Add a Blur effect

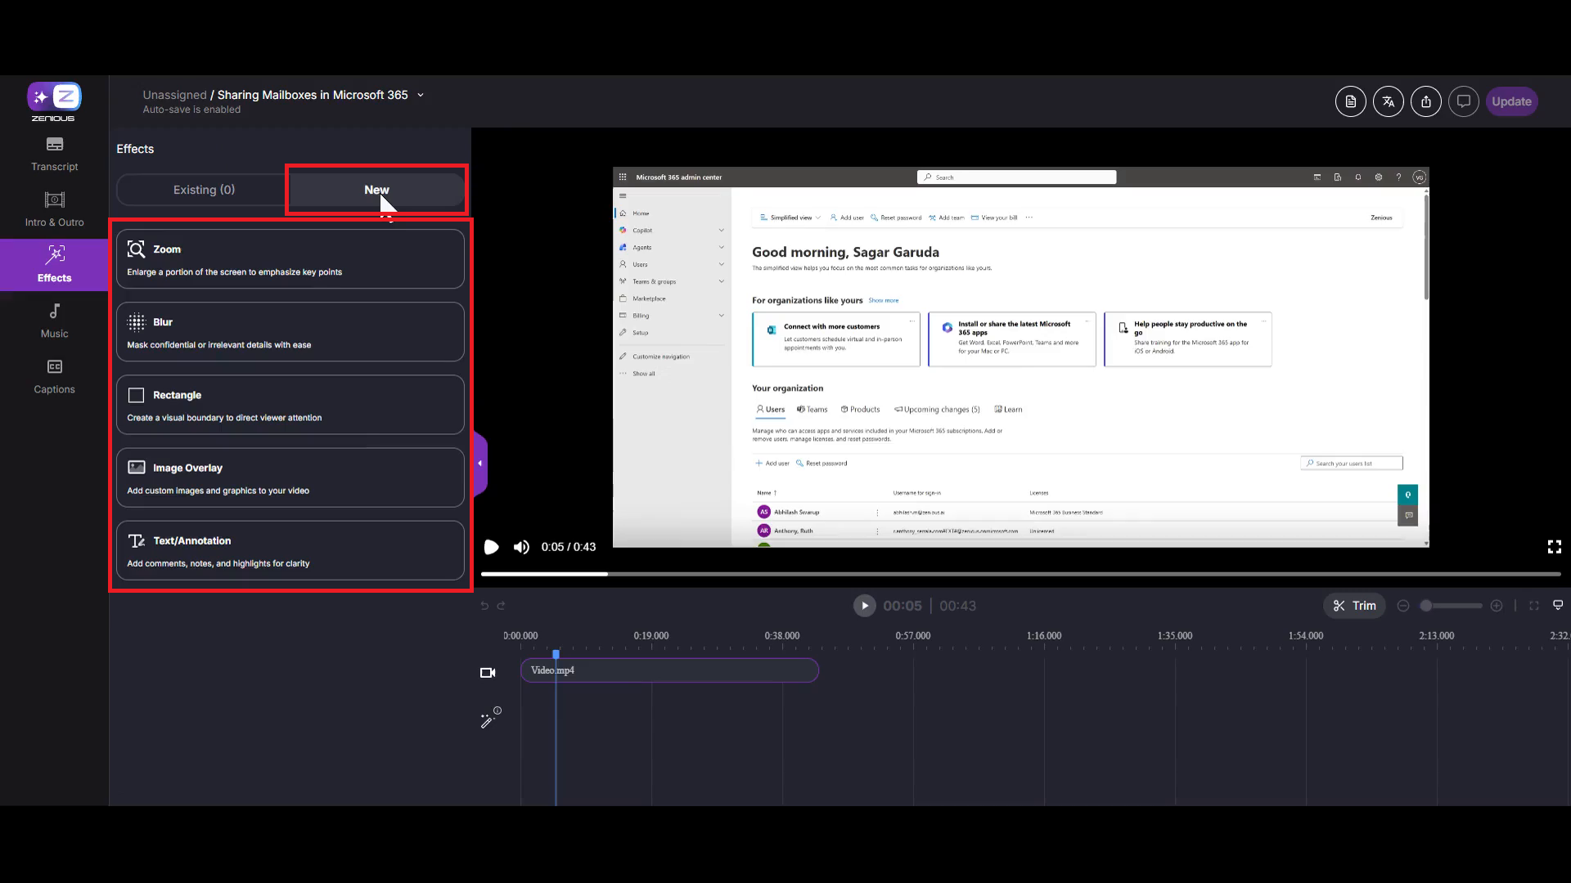(290, 332)
